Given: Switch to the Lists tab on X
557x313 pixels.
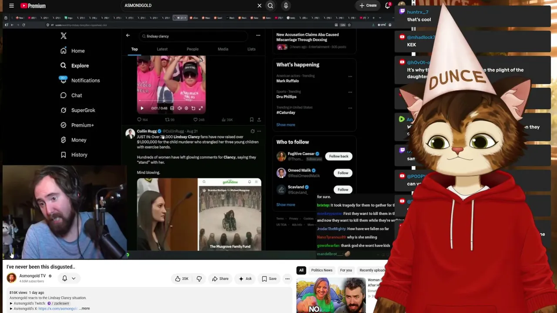Looking at the screenshot, I should pos(252,49).
